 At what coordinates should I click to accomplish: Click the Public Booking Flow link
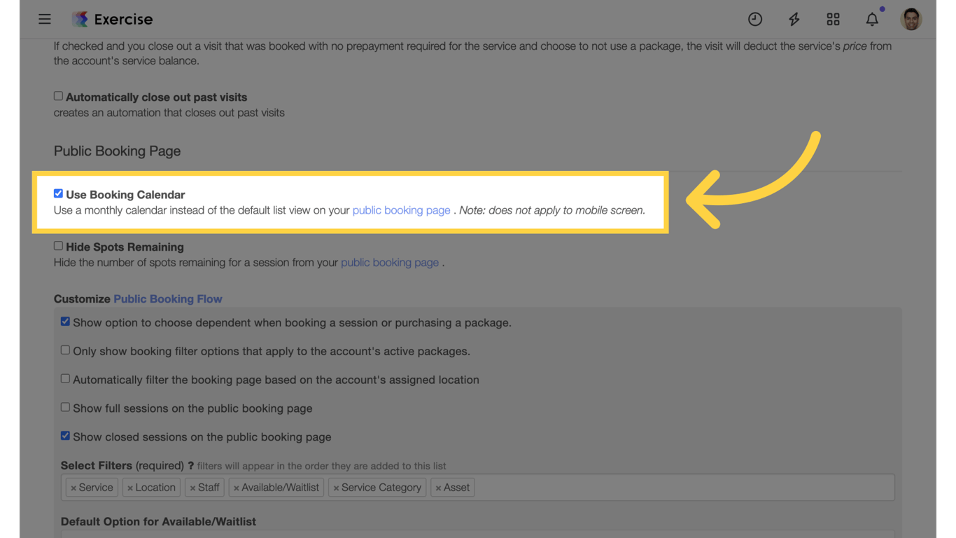pos(168,298)
